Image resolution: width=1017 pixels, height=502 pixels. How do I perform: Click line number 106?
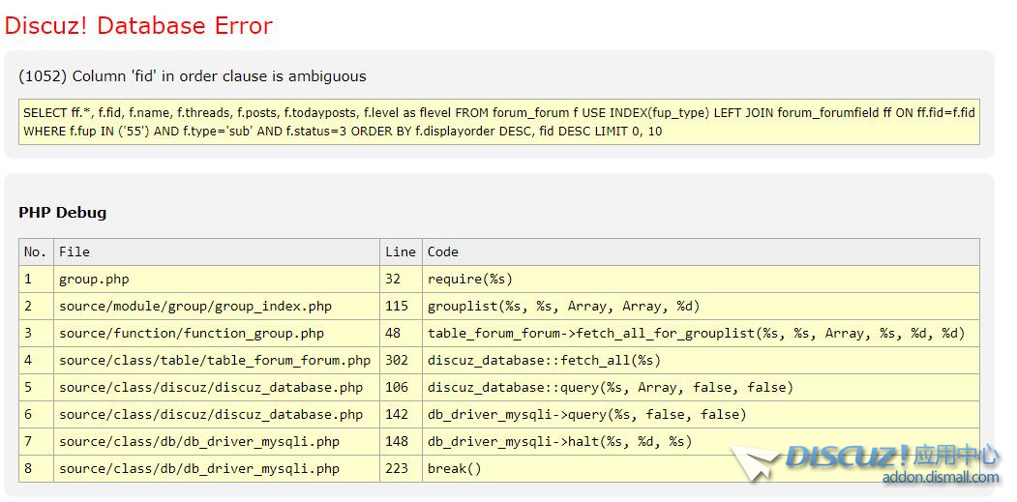[x=401, y=387]
